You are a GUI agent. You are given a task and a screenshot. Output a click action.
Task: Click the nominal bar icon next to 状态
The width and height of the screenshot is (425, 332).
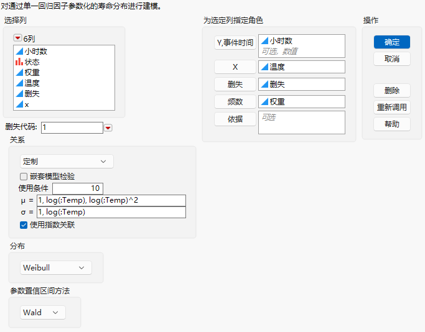click(x=19, y=62)
